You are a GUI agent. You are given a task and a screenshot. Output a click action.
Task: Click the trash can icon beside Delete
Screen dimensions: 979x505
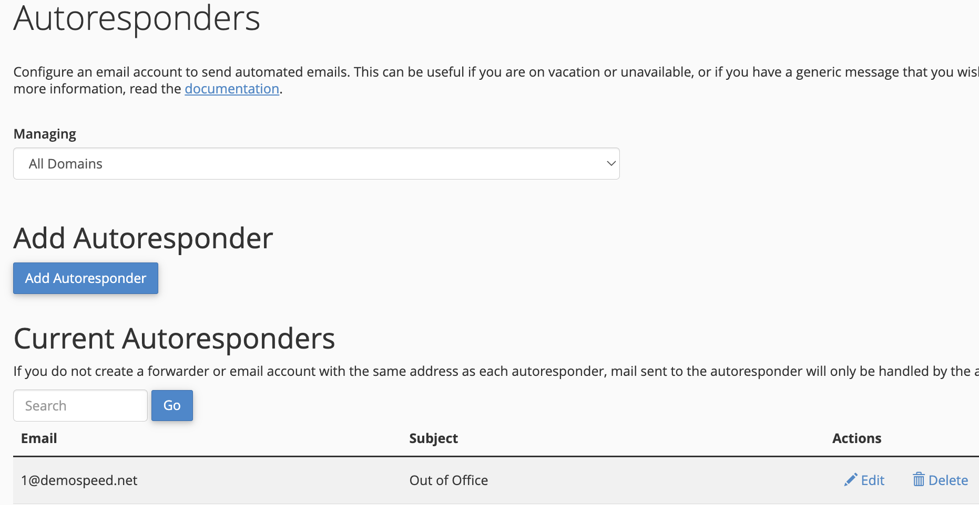tap(919, 480)
